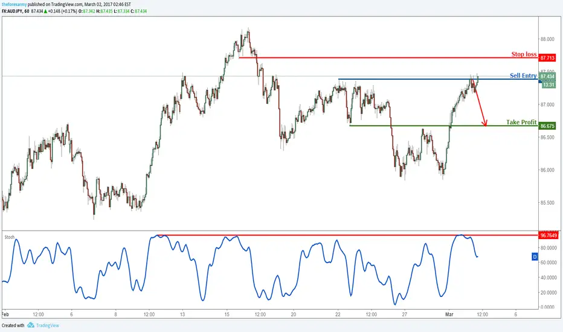
Task: Click the 86.500 price axis label
Action: pyautogui.click(x=547, y=137)
